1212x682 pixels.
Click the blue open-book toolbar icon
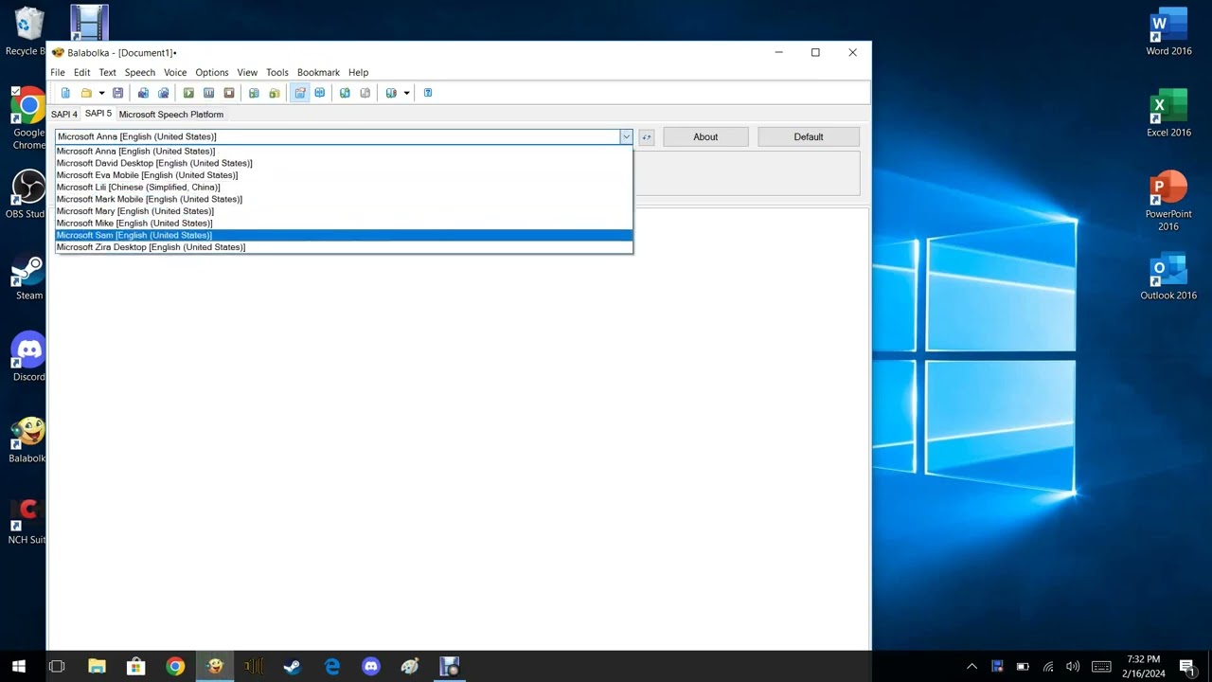pos(320,93)
